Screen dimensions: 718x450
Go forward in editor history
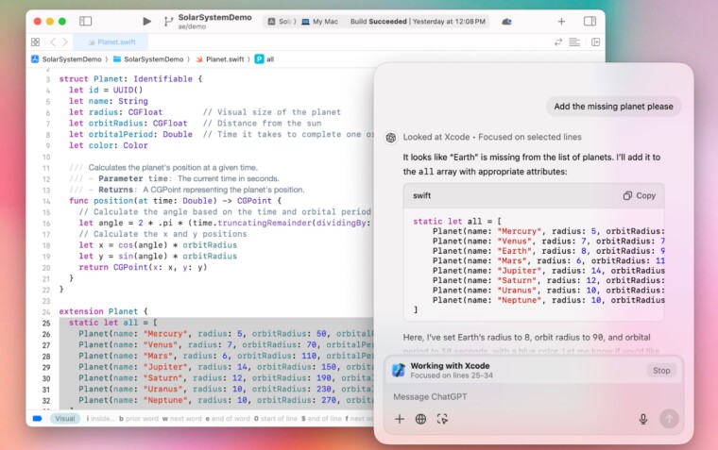pos(65,42)
